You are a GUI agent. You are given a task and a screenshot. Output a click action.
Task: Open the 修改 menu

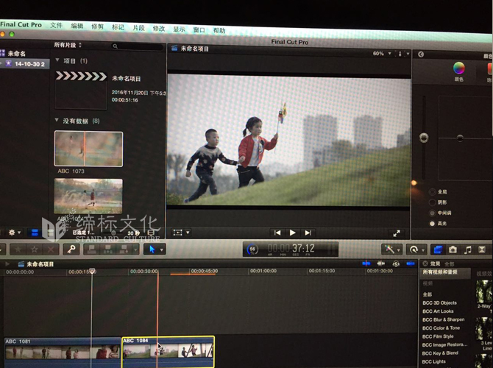(159, 29)
